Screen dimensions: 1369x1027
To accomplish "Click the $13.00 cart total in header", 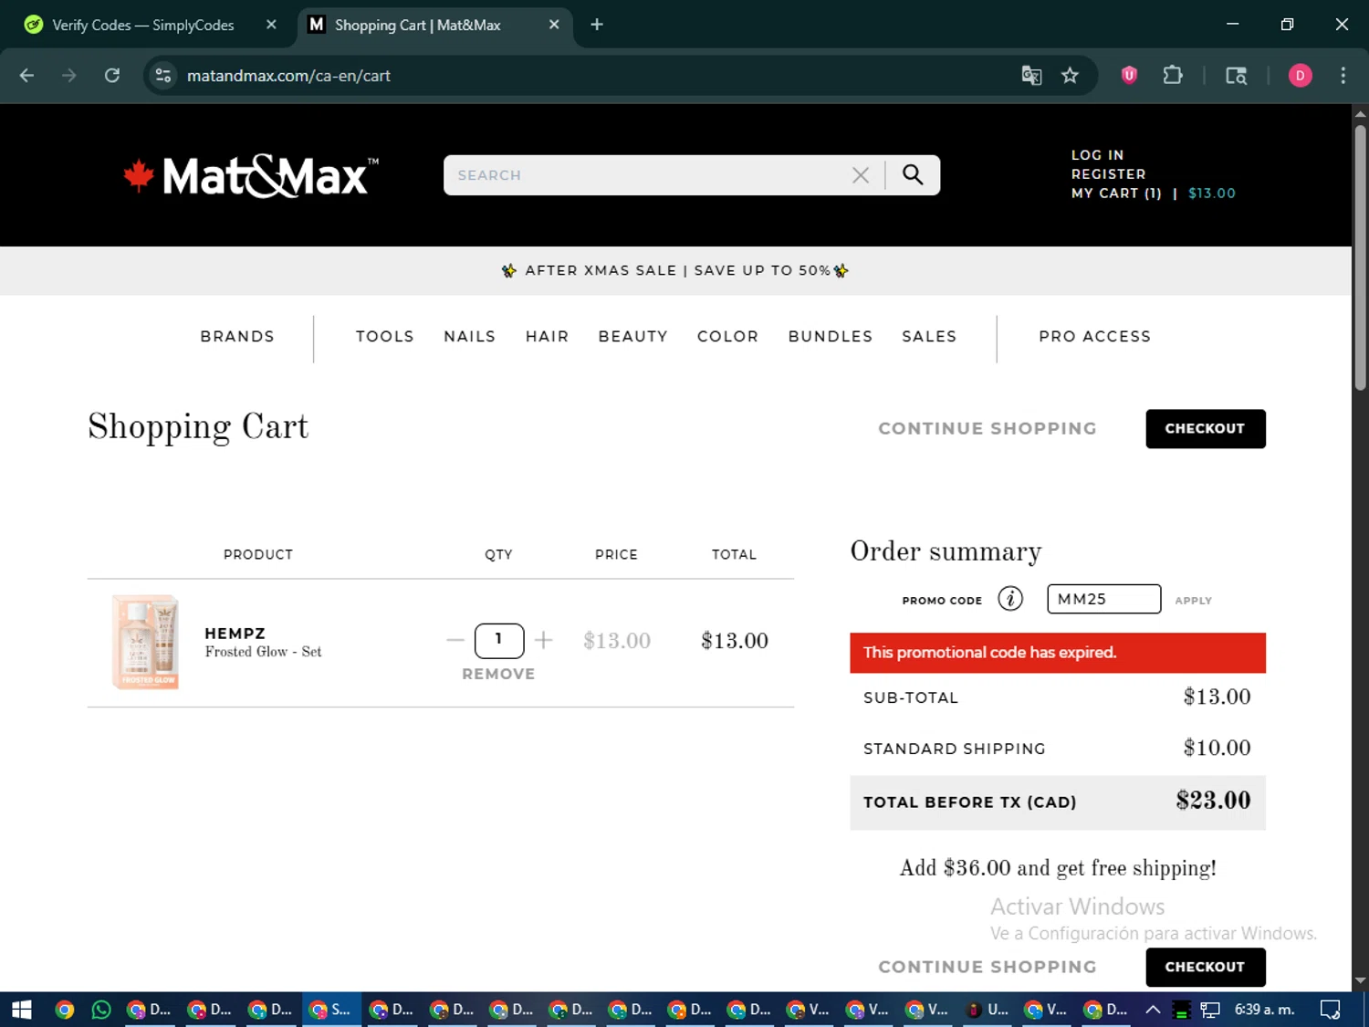I will [1212, 194].
